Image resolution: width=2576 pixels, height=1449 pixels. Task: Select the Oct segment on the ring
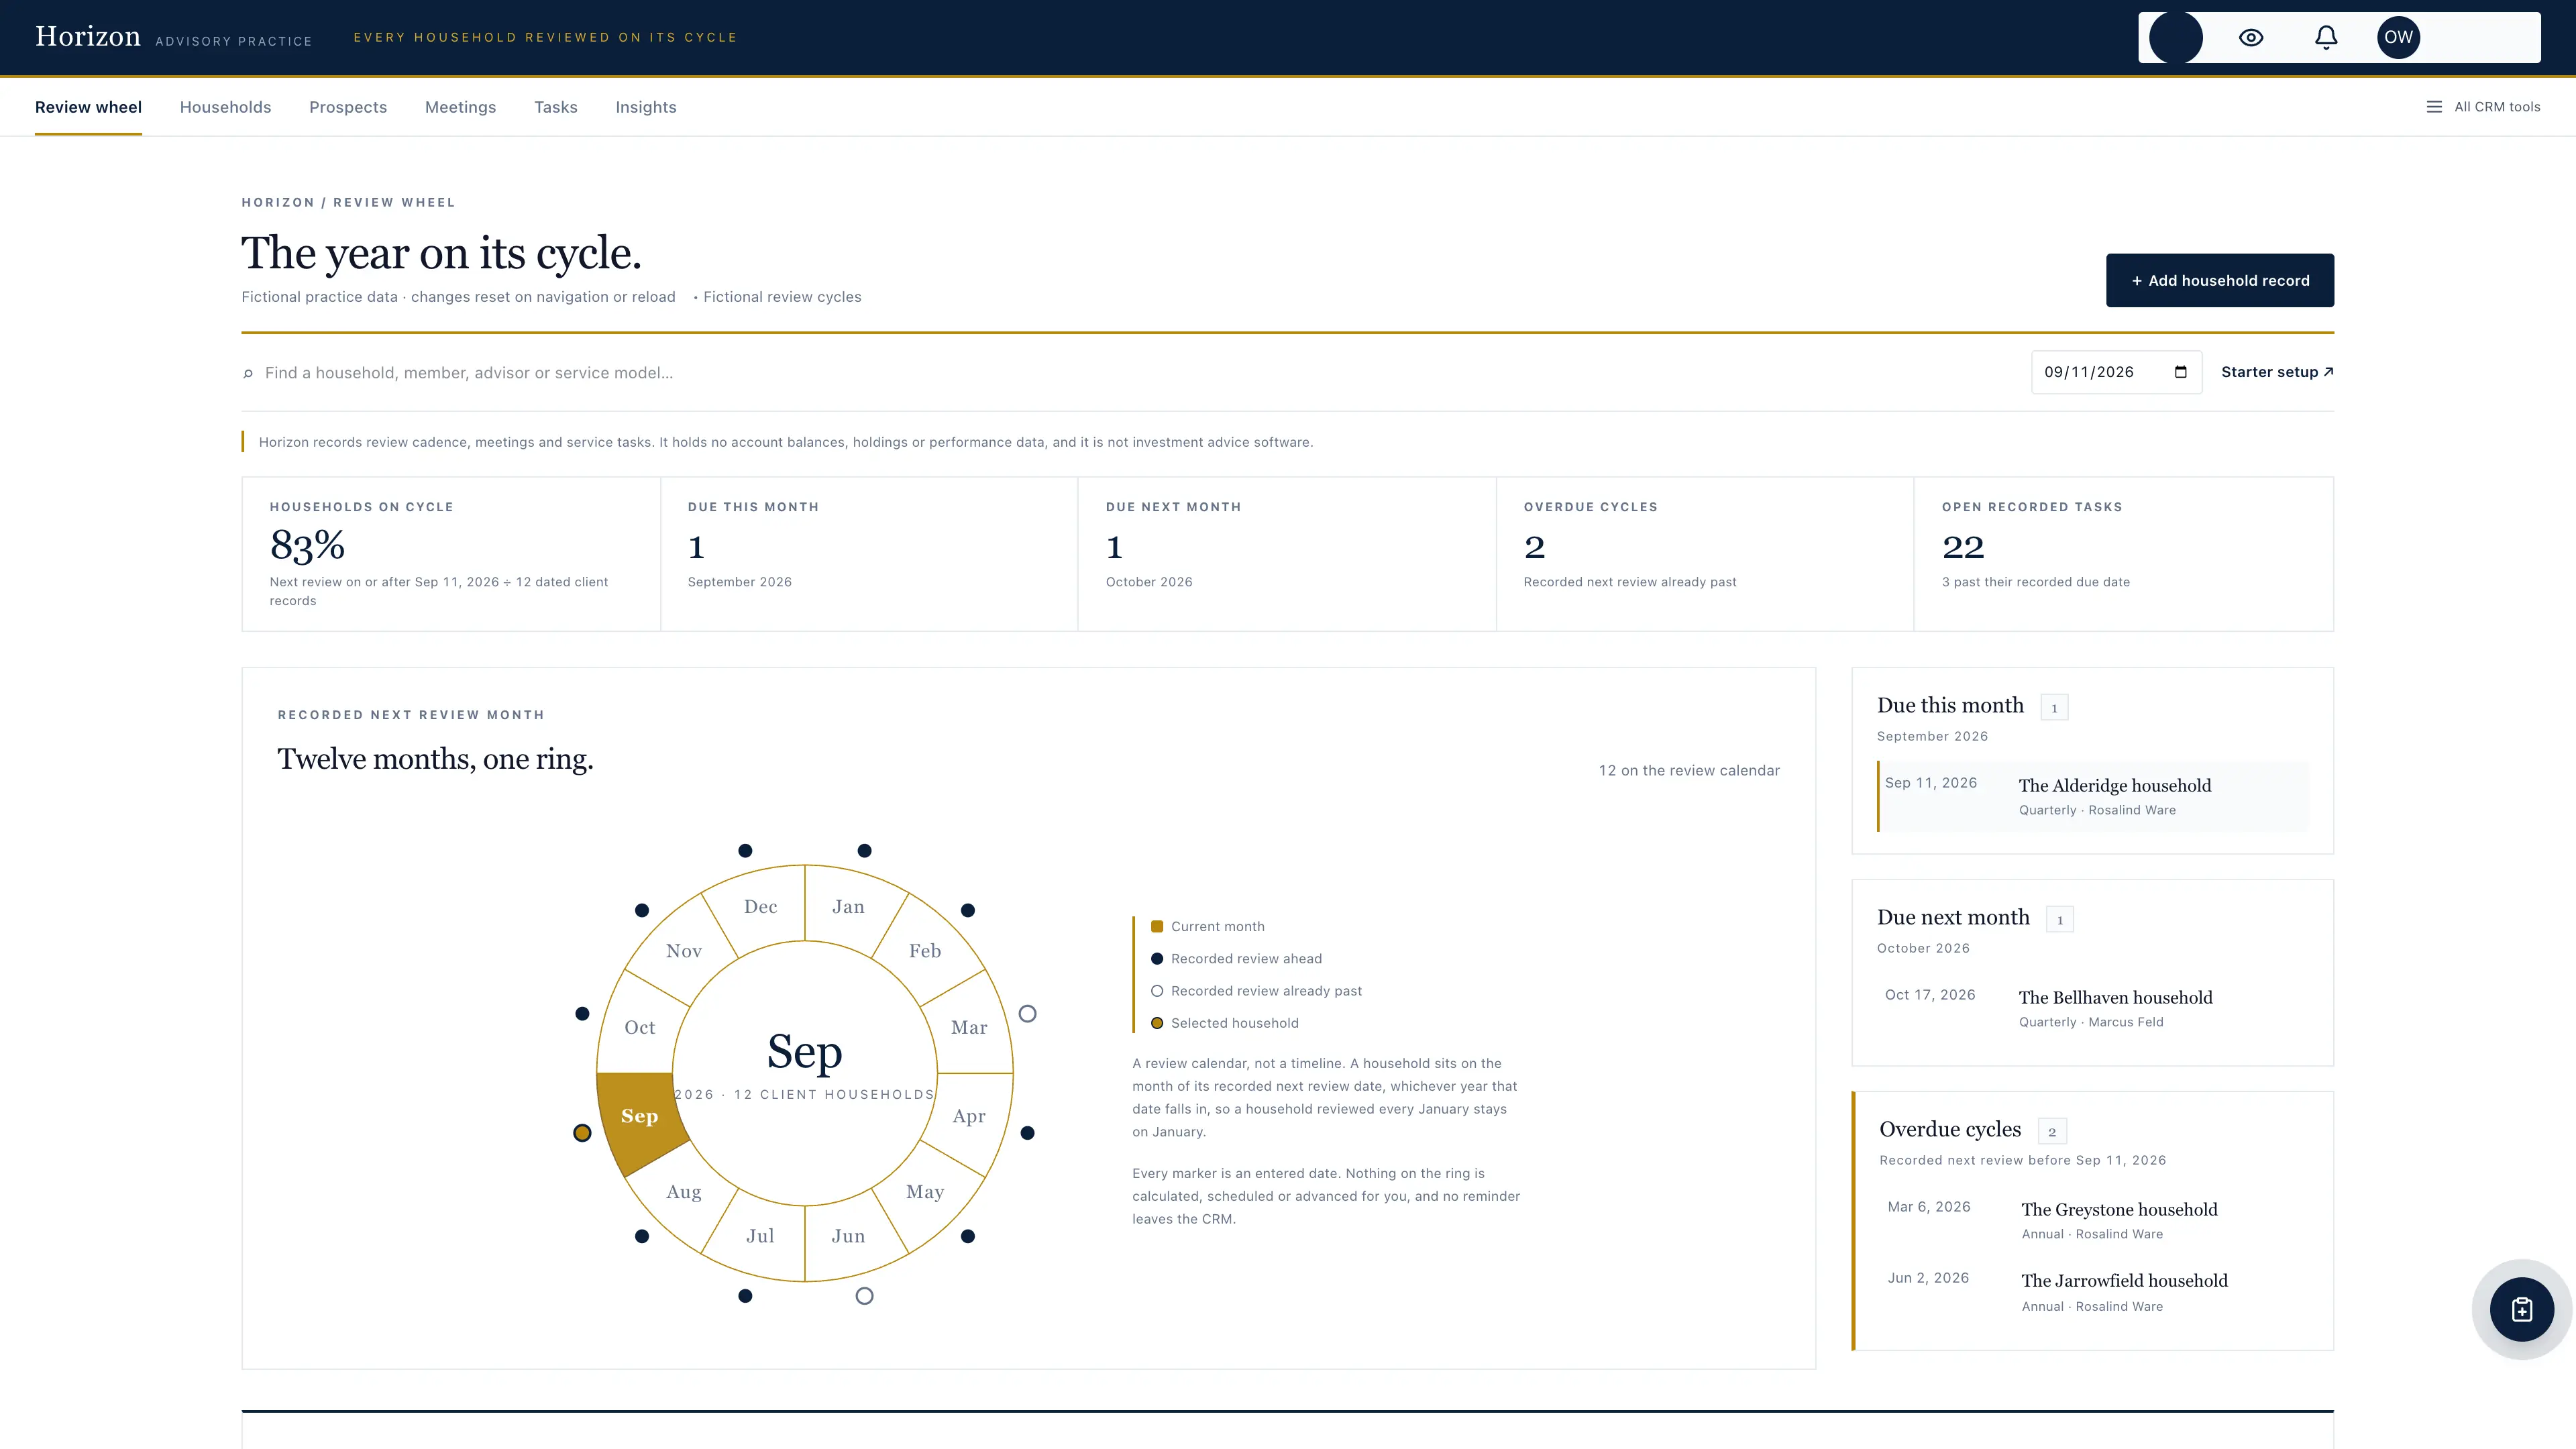click(x=640, y=1028)
